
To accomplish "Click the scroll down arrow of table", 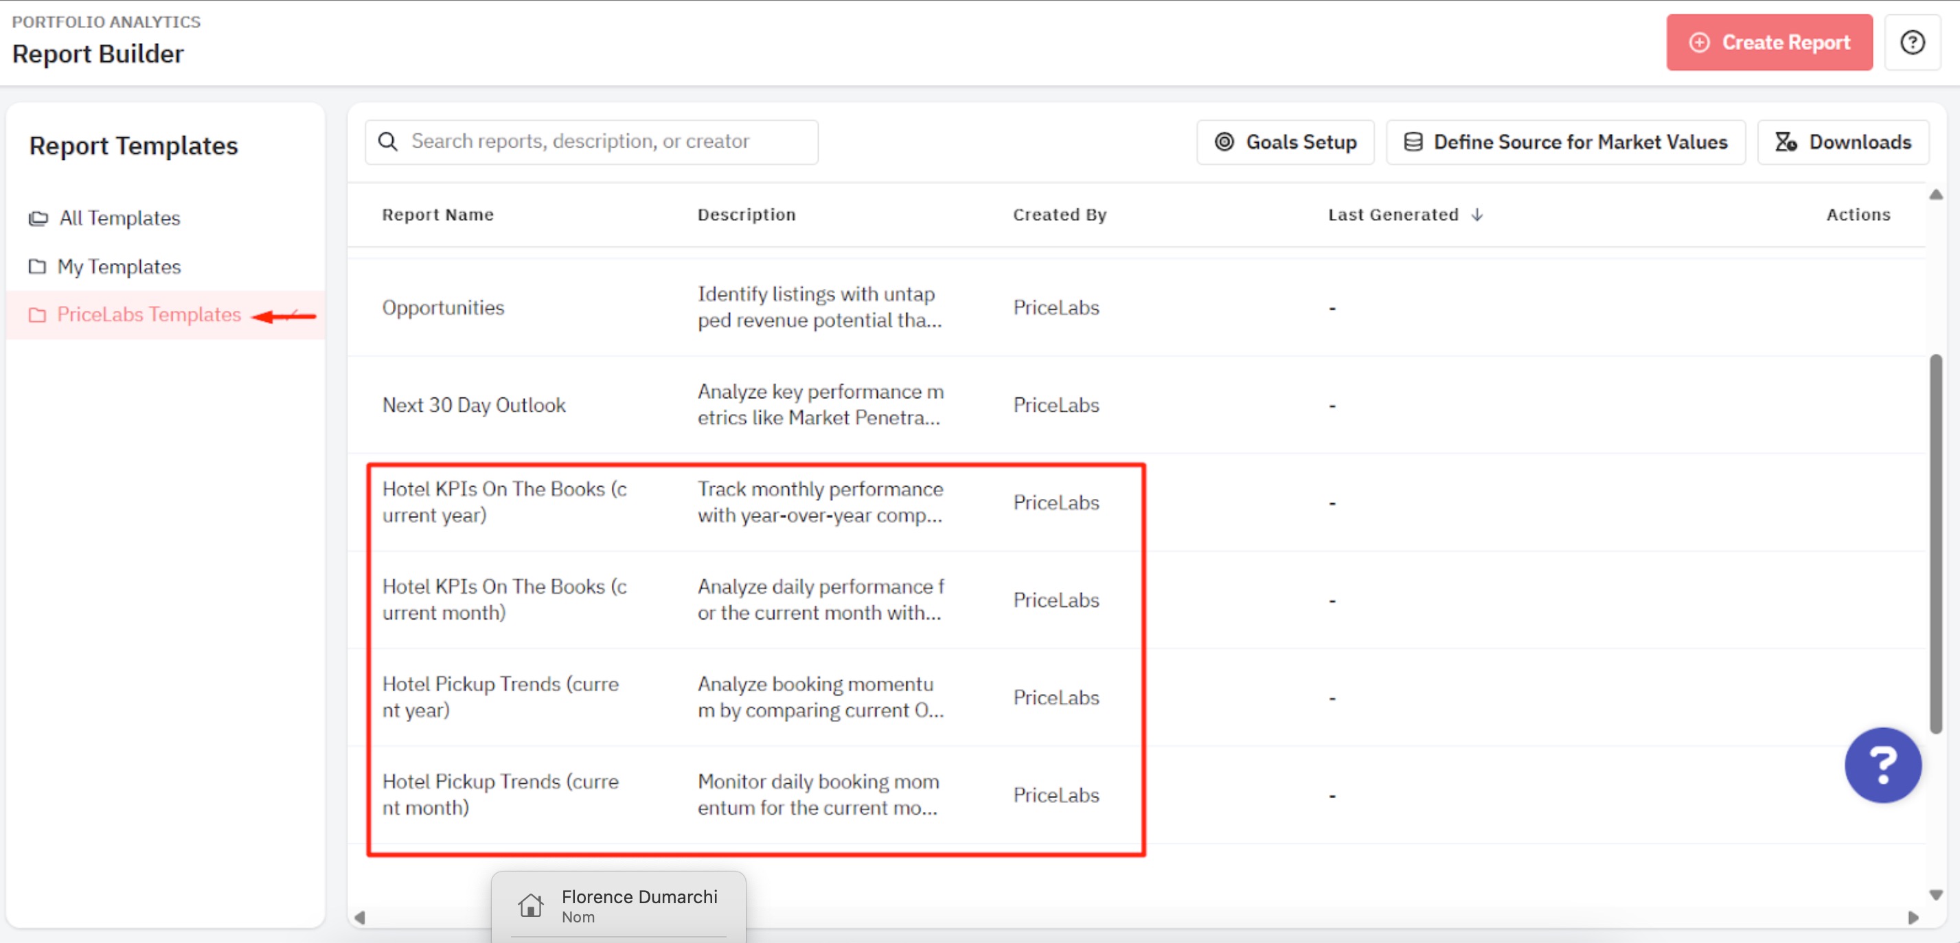I will pyautogui.click(x=1936, y=895).
